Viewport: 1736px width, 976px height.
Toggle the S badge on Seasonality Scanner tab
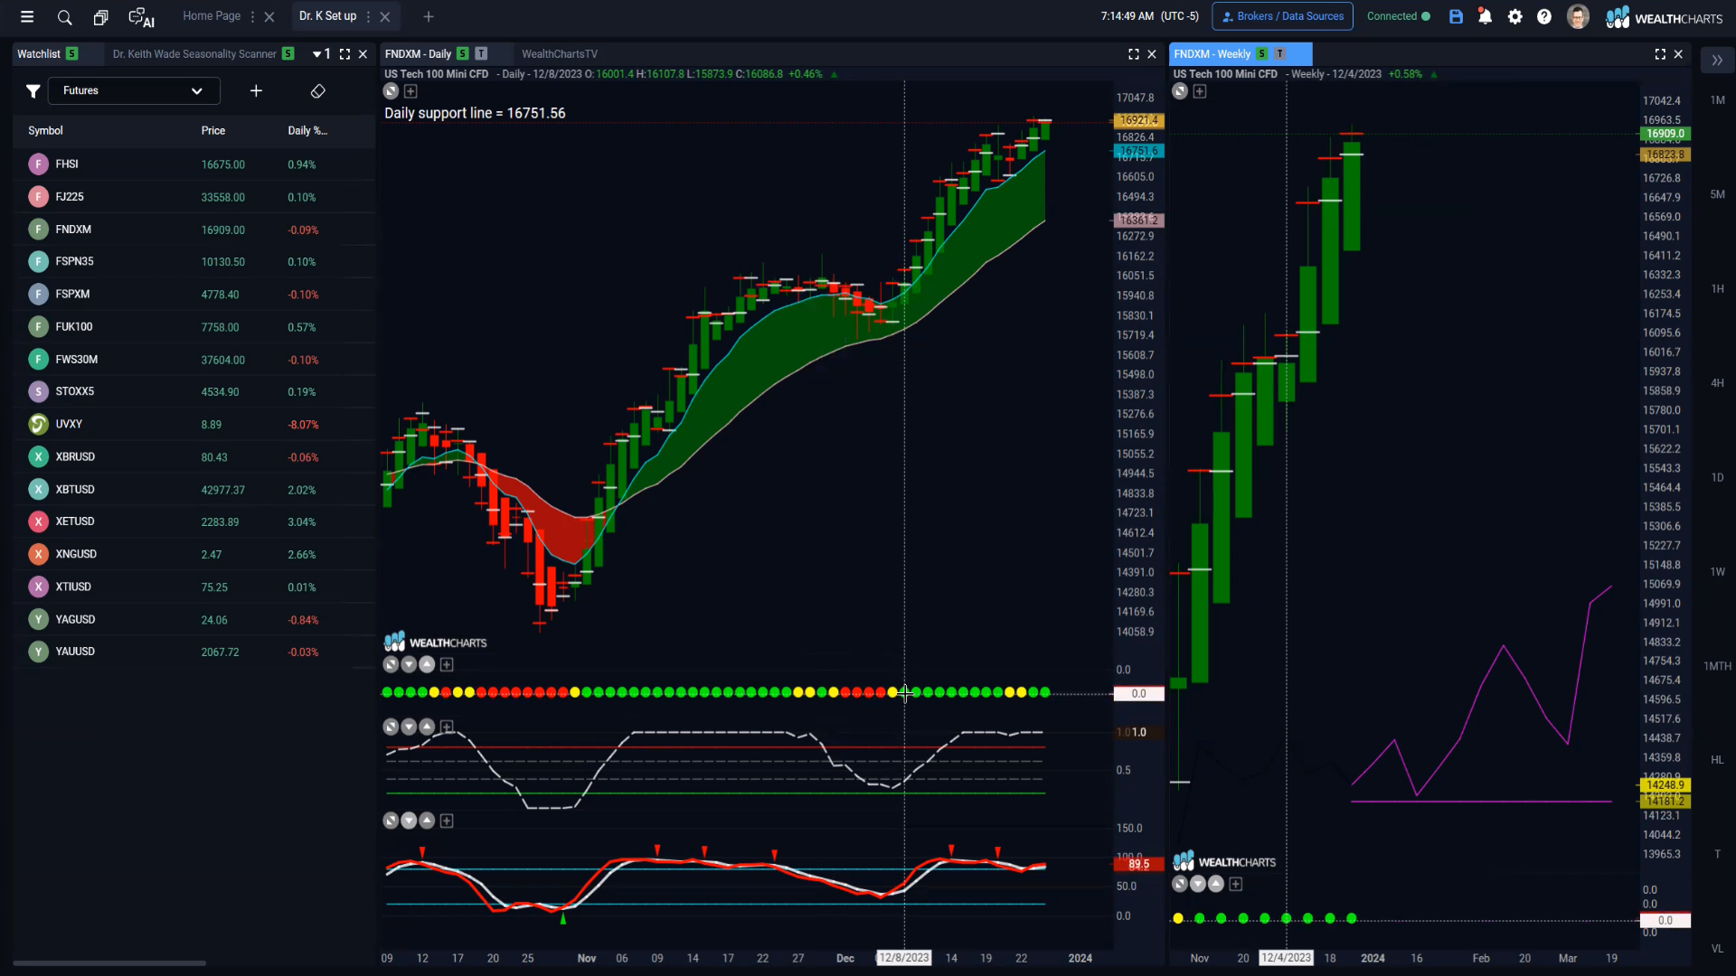point(288,54)
